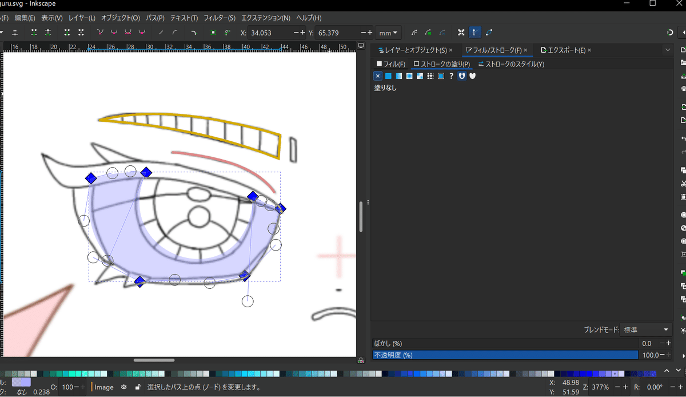686x397 pixels.
Task: Open the フィルター(S) menu
Action: (x=220, y=18)
